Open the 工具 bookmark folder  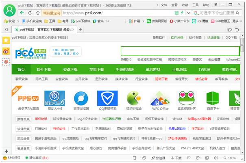[x=50, y=21]
